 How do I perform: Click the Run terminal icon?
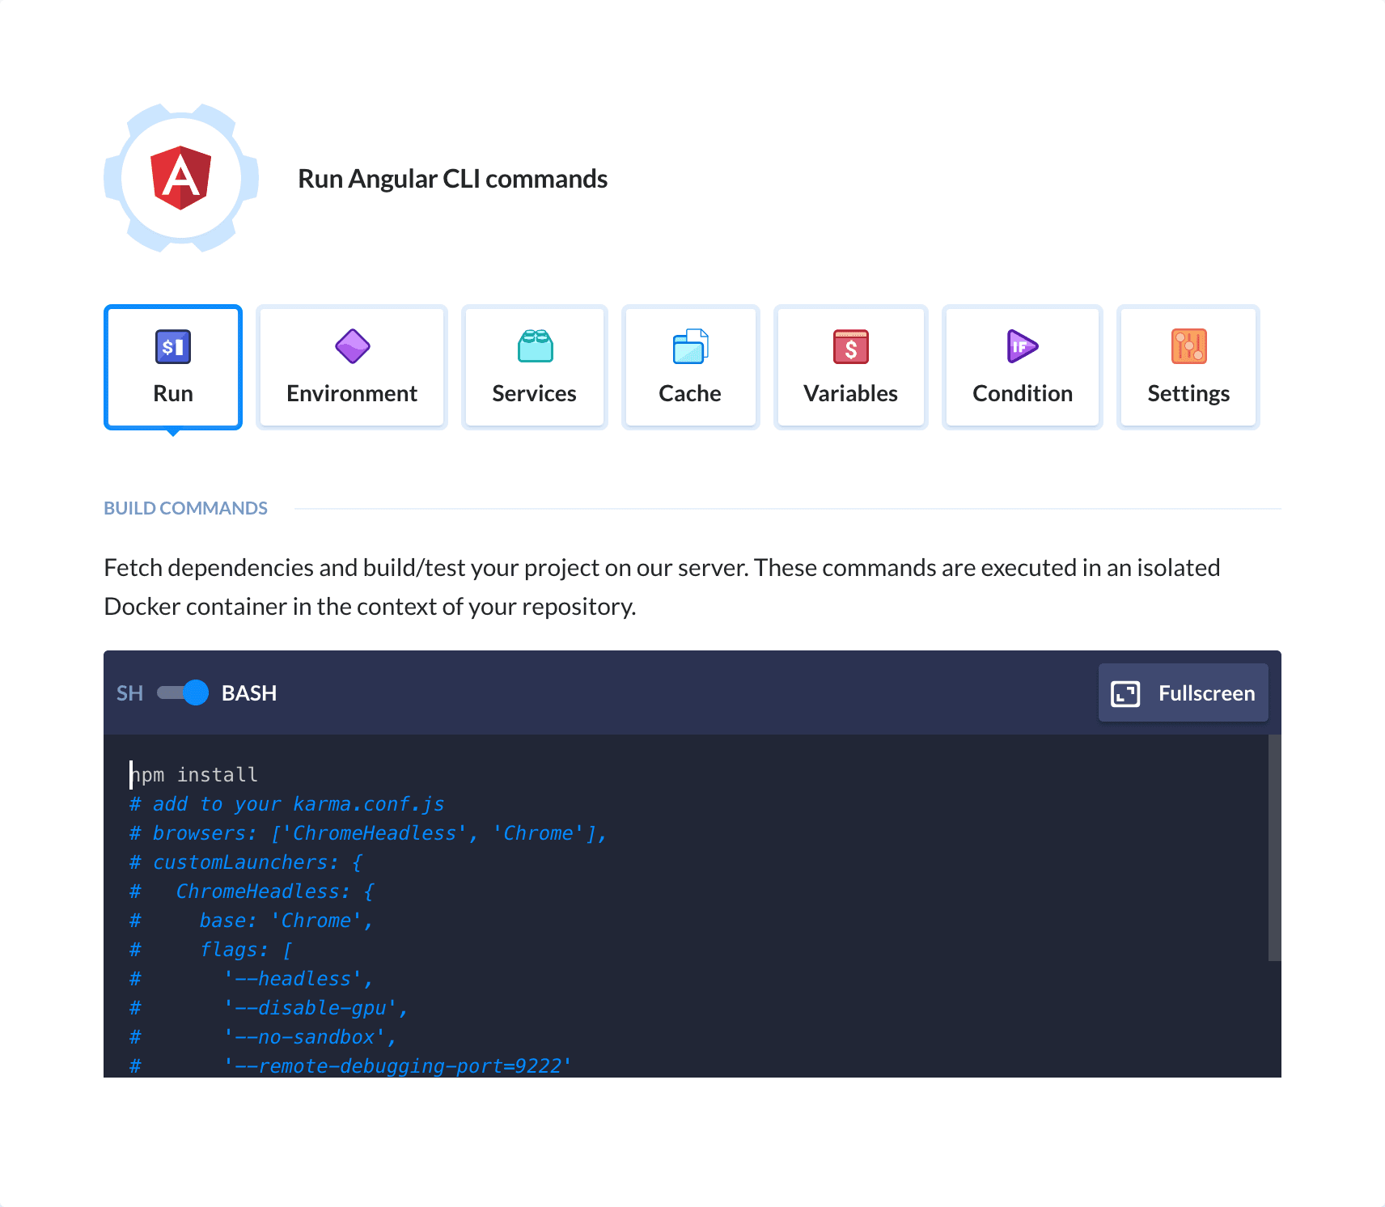[x=173, y=347]
